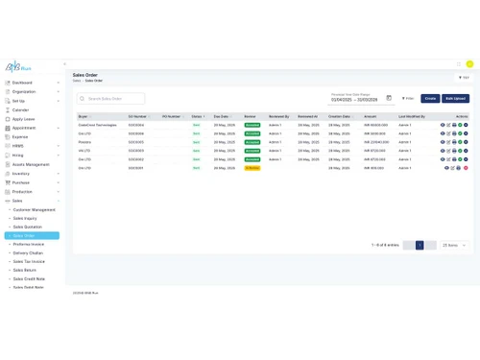Screen dimensions: 480x360
Task: Print the order with yellow review badge
Action: 458,168
